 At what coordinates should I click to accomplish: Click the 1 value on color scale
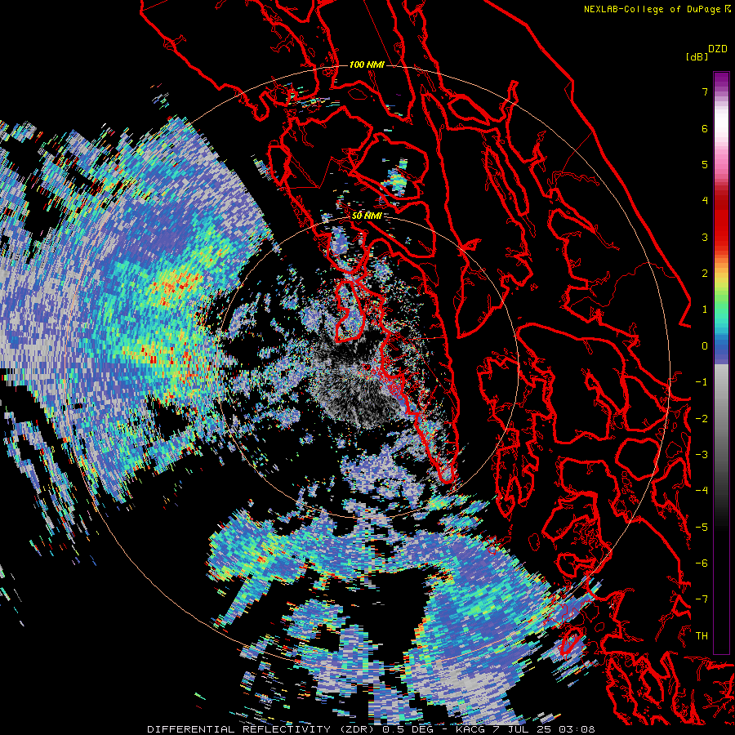[x=705, y=310]
